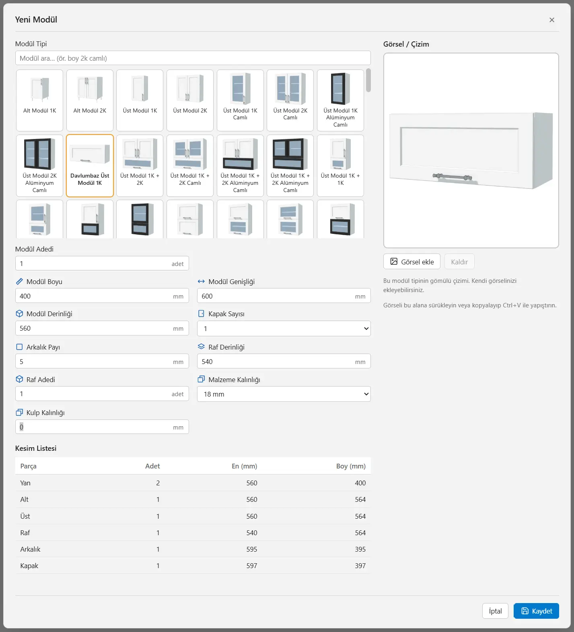
Task: Cancel with the İptal button
Action: pos(495,611)
